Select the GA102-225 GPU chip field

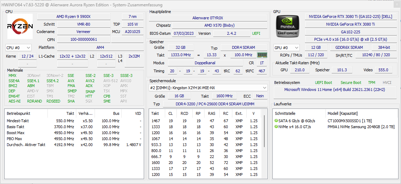[351, 32]
